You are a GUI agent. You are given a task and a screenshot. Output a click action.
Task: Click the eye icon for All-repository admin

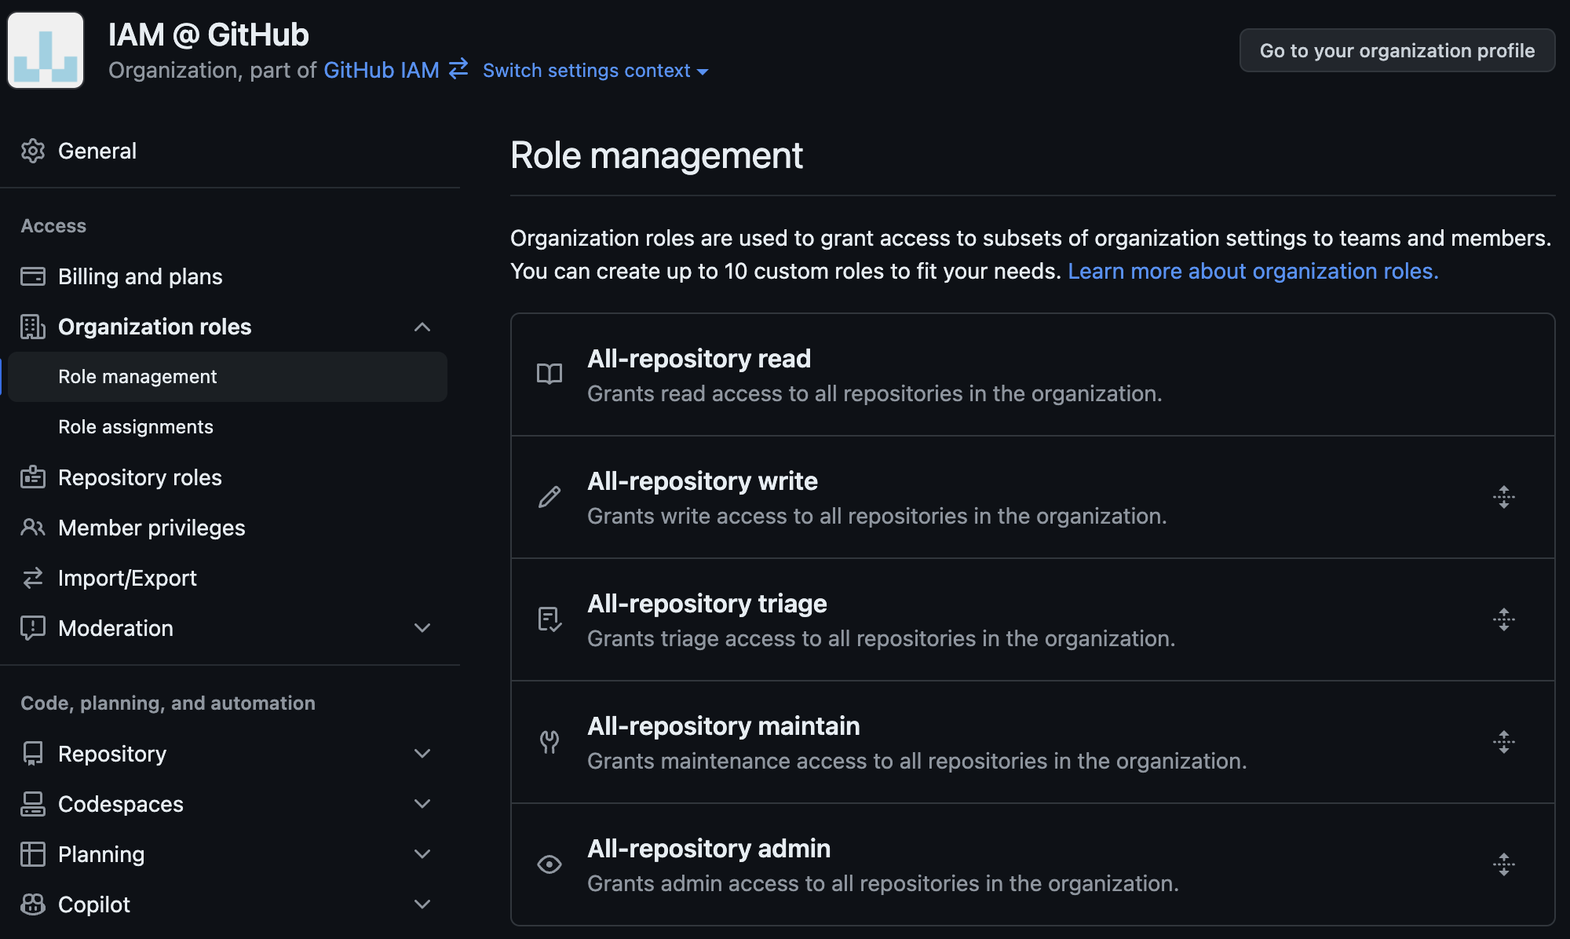(x=549, y=864)
